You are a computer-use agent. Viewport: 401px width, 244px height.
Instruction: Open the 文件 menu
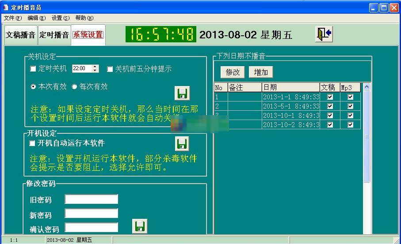pyautogui.click(x=12, y=18)
